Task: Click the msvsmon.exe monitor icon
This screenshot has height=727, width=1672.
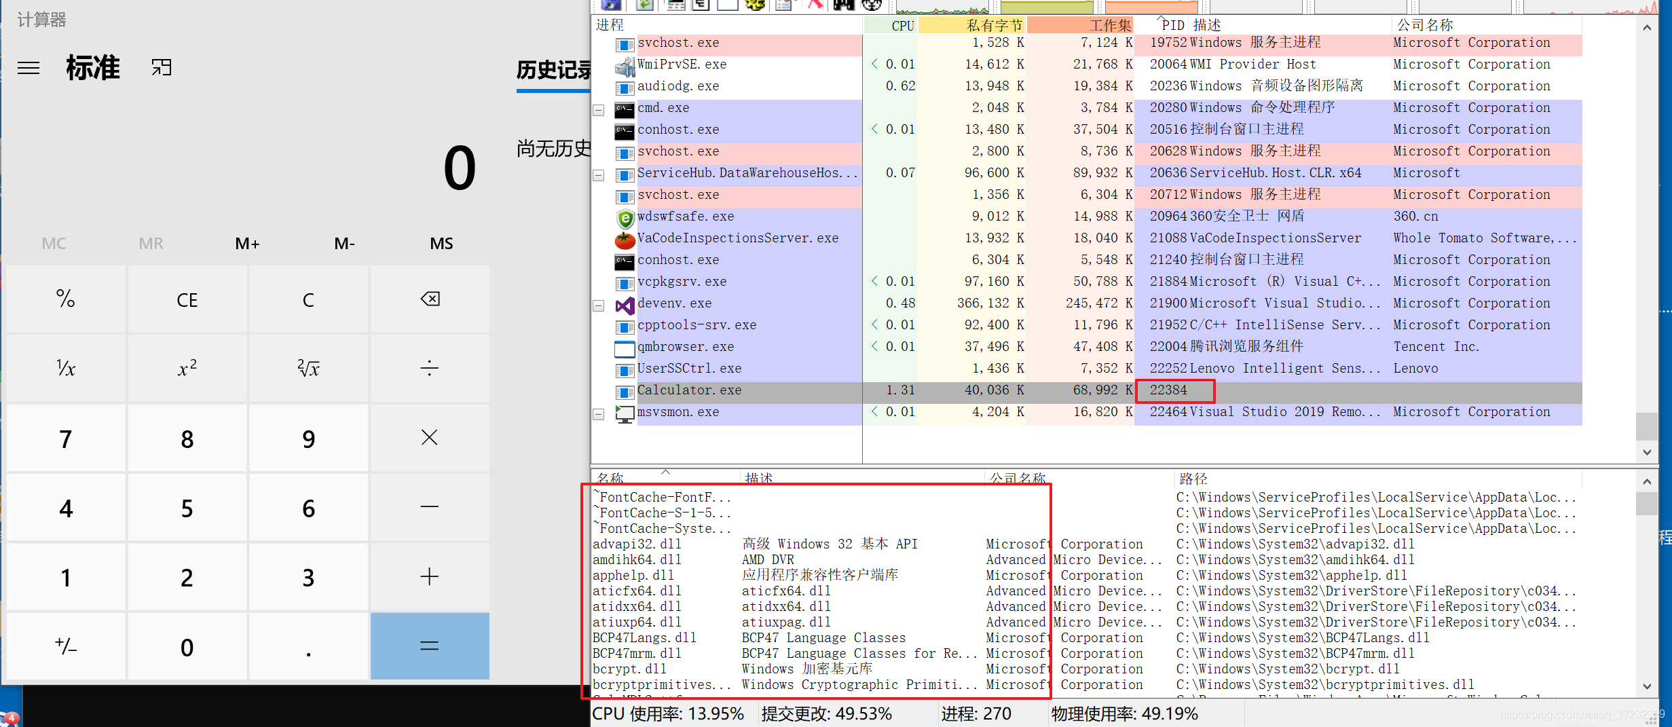Action: (x=625, y=413)
